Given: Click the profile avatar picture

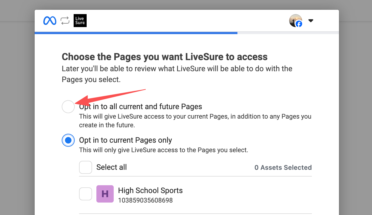Looking at the screenshot, I should pos(296,21).
